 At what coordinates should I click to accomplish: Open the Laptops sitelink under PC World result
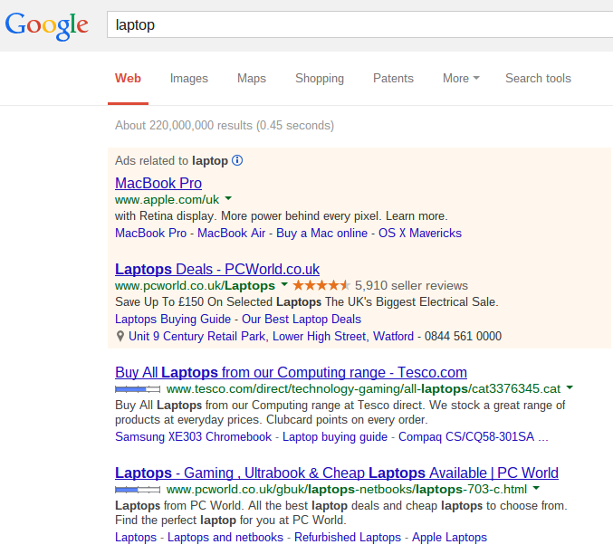click(x=136, y=537)
